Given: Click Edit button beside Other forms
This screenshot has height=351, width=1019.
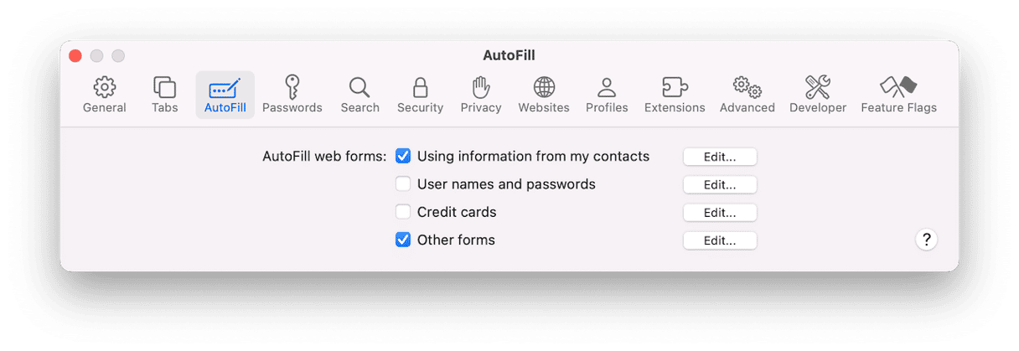Looking at the screenshot, I should pyautogui.click(x=720, y=240).
